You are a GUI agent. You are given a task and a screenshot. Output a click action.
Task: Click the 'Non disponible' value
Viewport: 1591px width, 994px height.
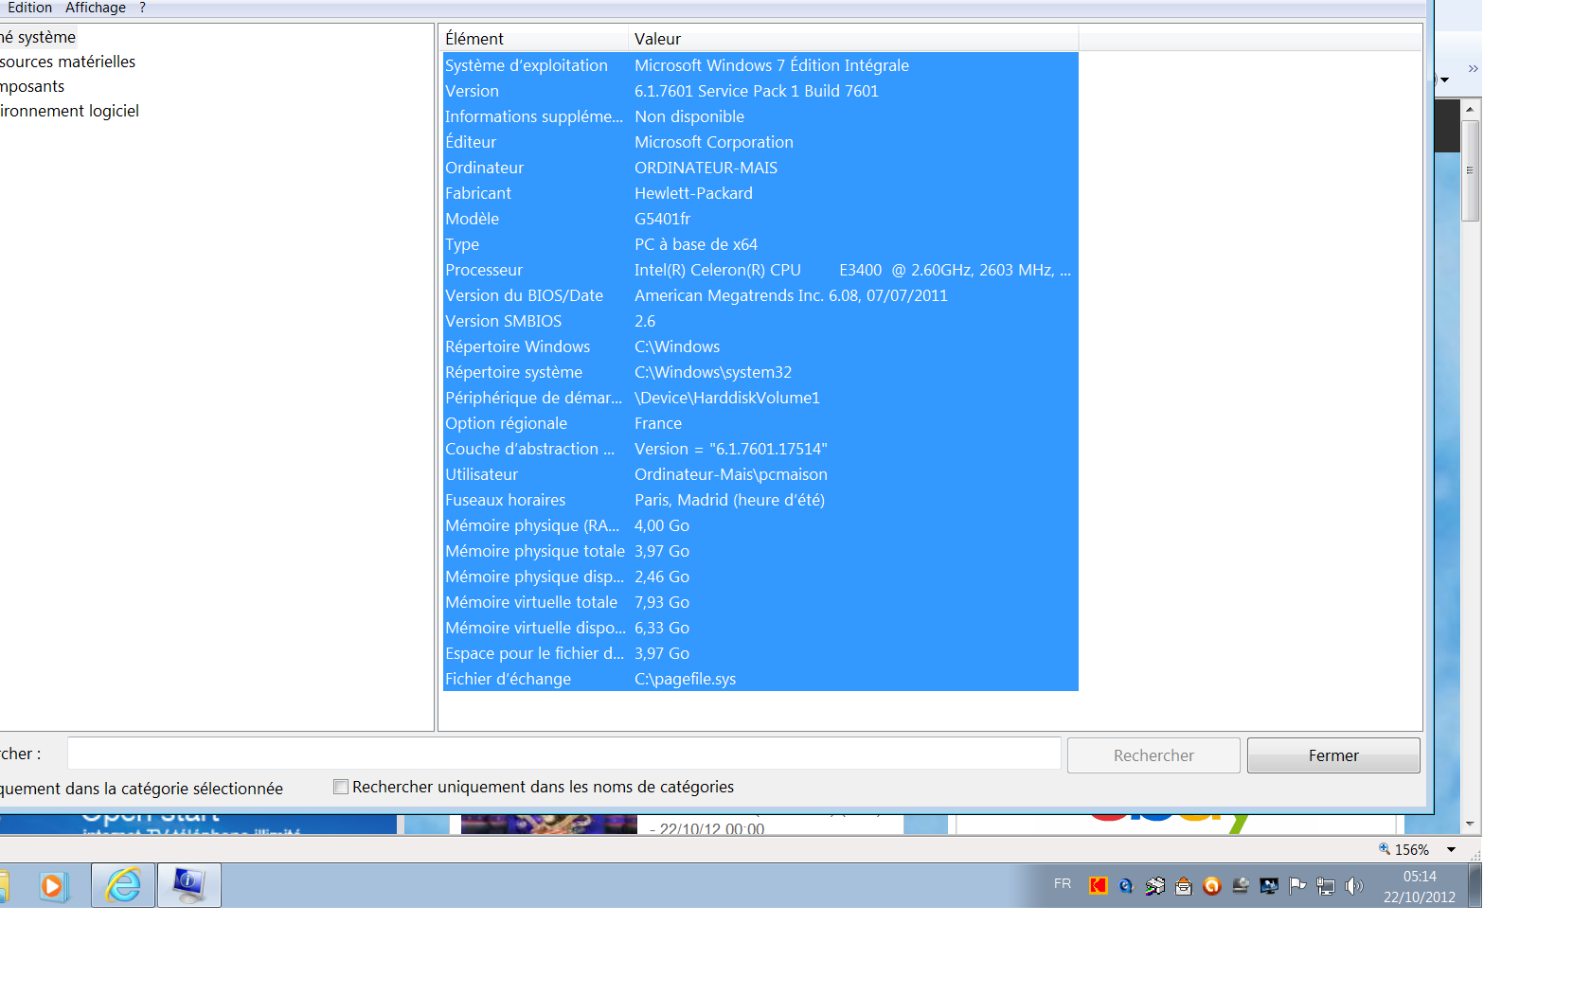tap(689, 116)
